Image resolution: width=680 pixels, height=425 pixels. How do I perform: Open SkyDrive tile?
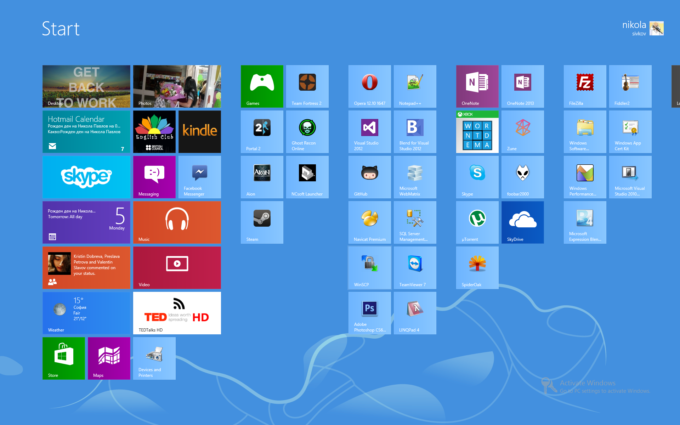pos(523,222)
